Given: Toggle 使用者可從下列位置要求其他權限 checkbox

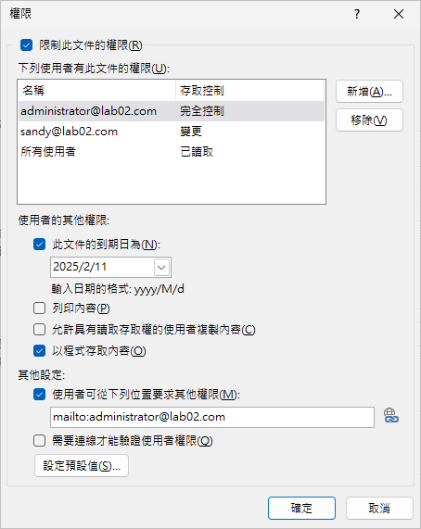Looking at the screenshot, I should click(40, 394).
